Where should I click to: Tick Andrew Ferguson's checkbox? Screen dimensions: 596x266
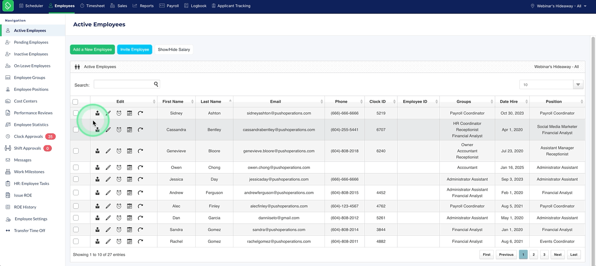(76, 193)
